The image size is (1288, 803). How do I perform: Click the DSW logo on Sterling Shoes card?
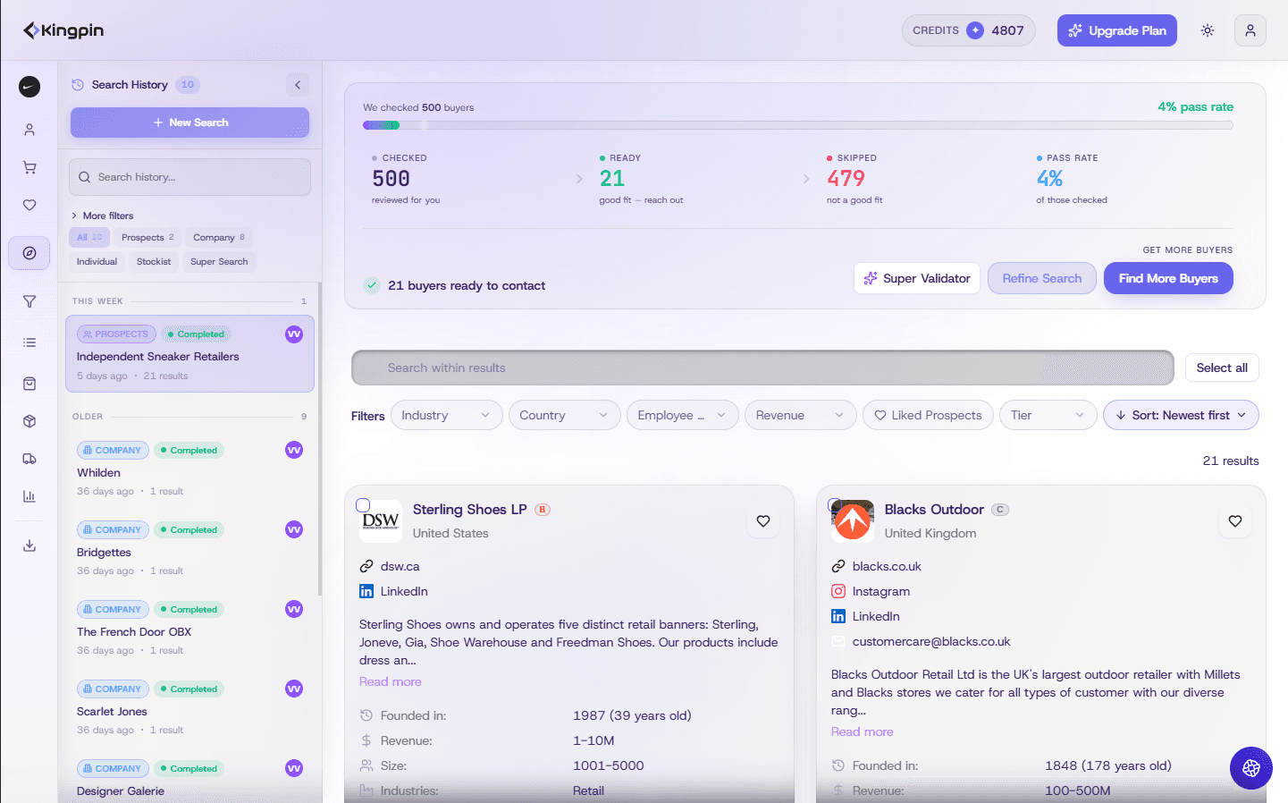coord(381,521)
